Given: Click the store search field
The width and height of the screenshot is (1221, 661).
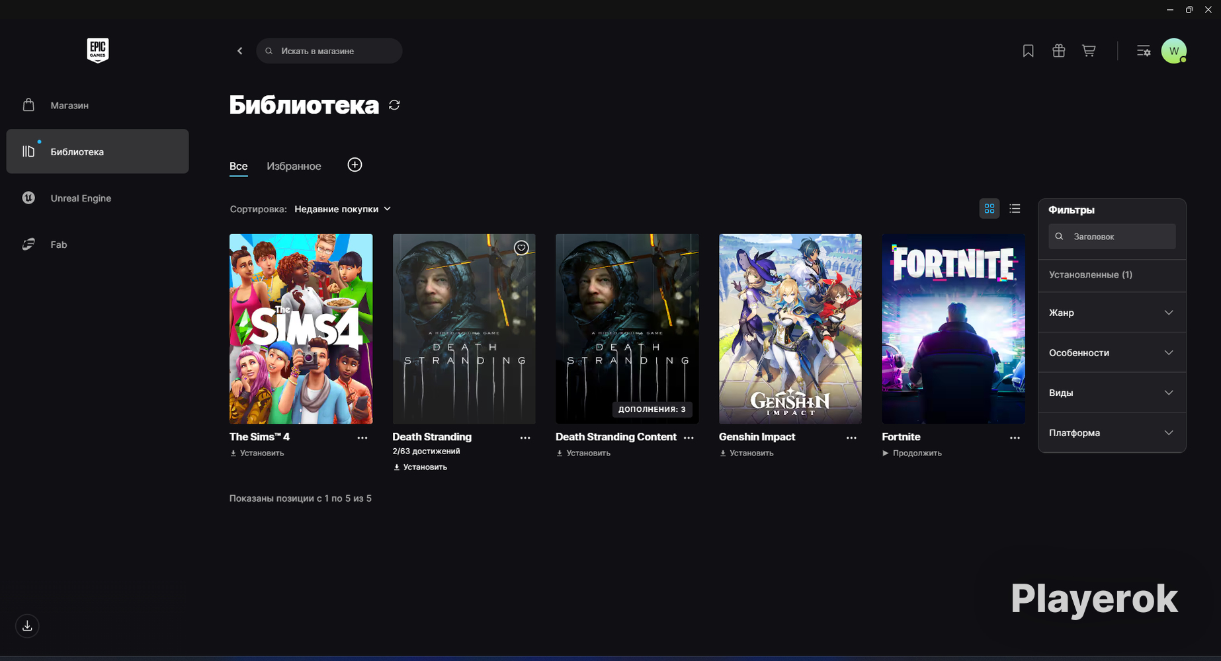Looking at the screenshot, I should [x=329, y=51].
